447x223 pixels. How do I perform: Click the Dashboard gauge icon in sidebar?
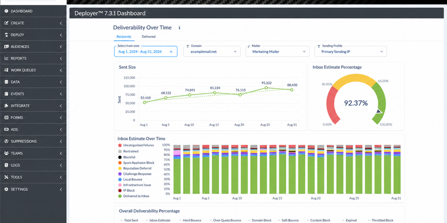click(x=6, y=11)
